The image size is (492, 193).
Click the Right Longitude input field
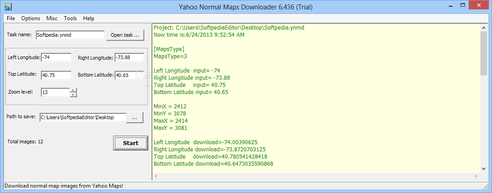point(129,58)
